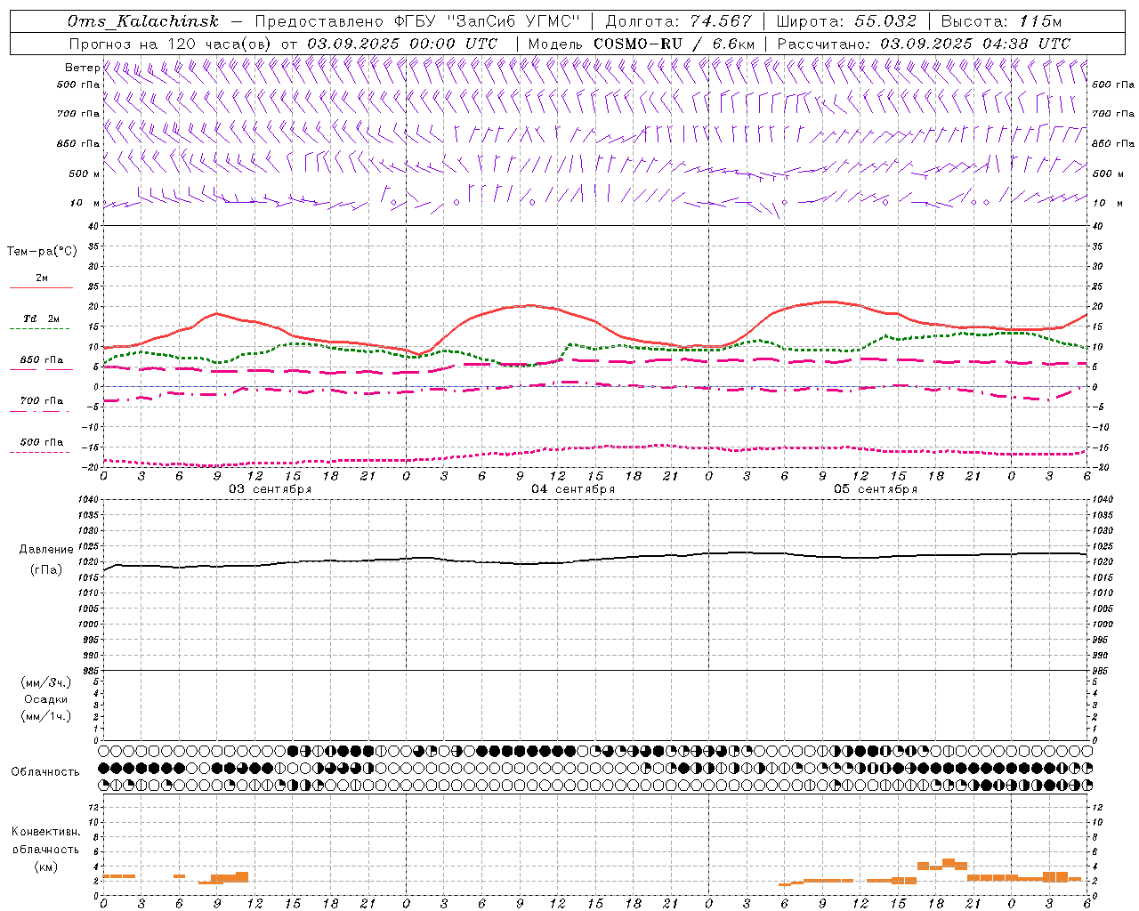This screenshot has height=911, width=1139.
Task: Click the '03 сентября' date label
Action: tap(271, 489)
